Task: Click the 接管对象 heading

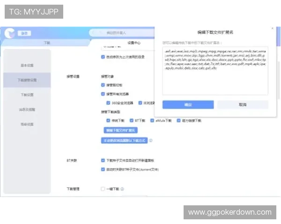Action: (x=107, y=77)
